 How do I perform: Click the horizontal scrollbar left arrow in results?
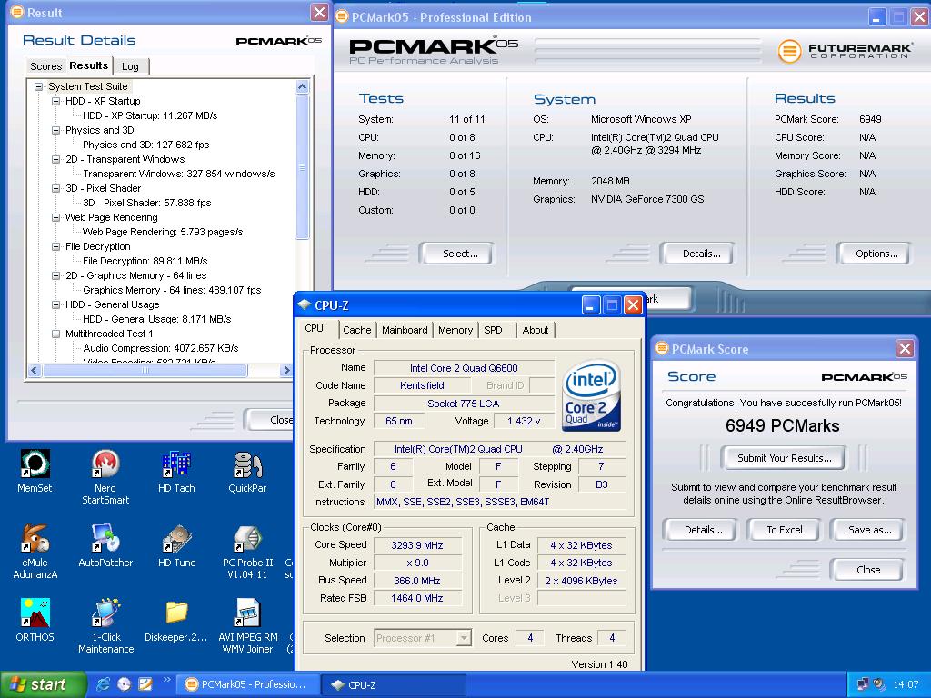click(34, 371)
